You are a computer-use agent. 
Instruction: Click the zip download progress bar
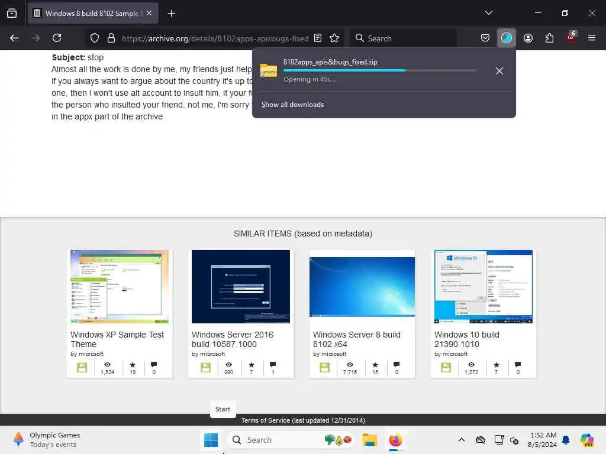380,70
